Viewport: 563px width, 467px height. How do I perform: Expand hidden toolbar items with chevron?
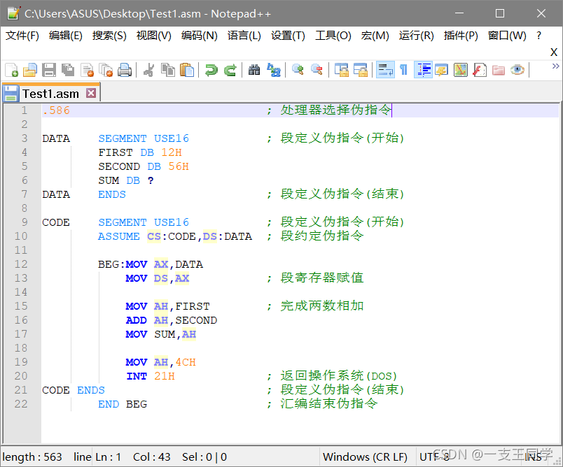tap(555, 66)
